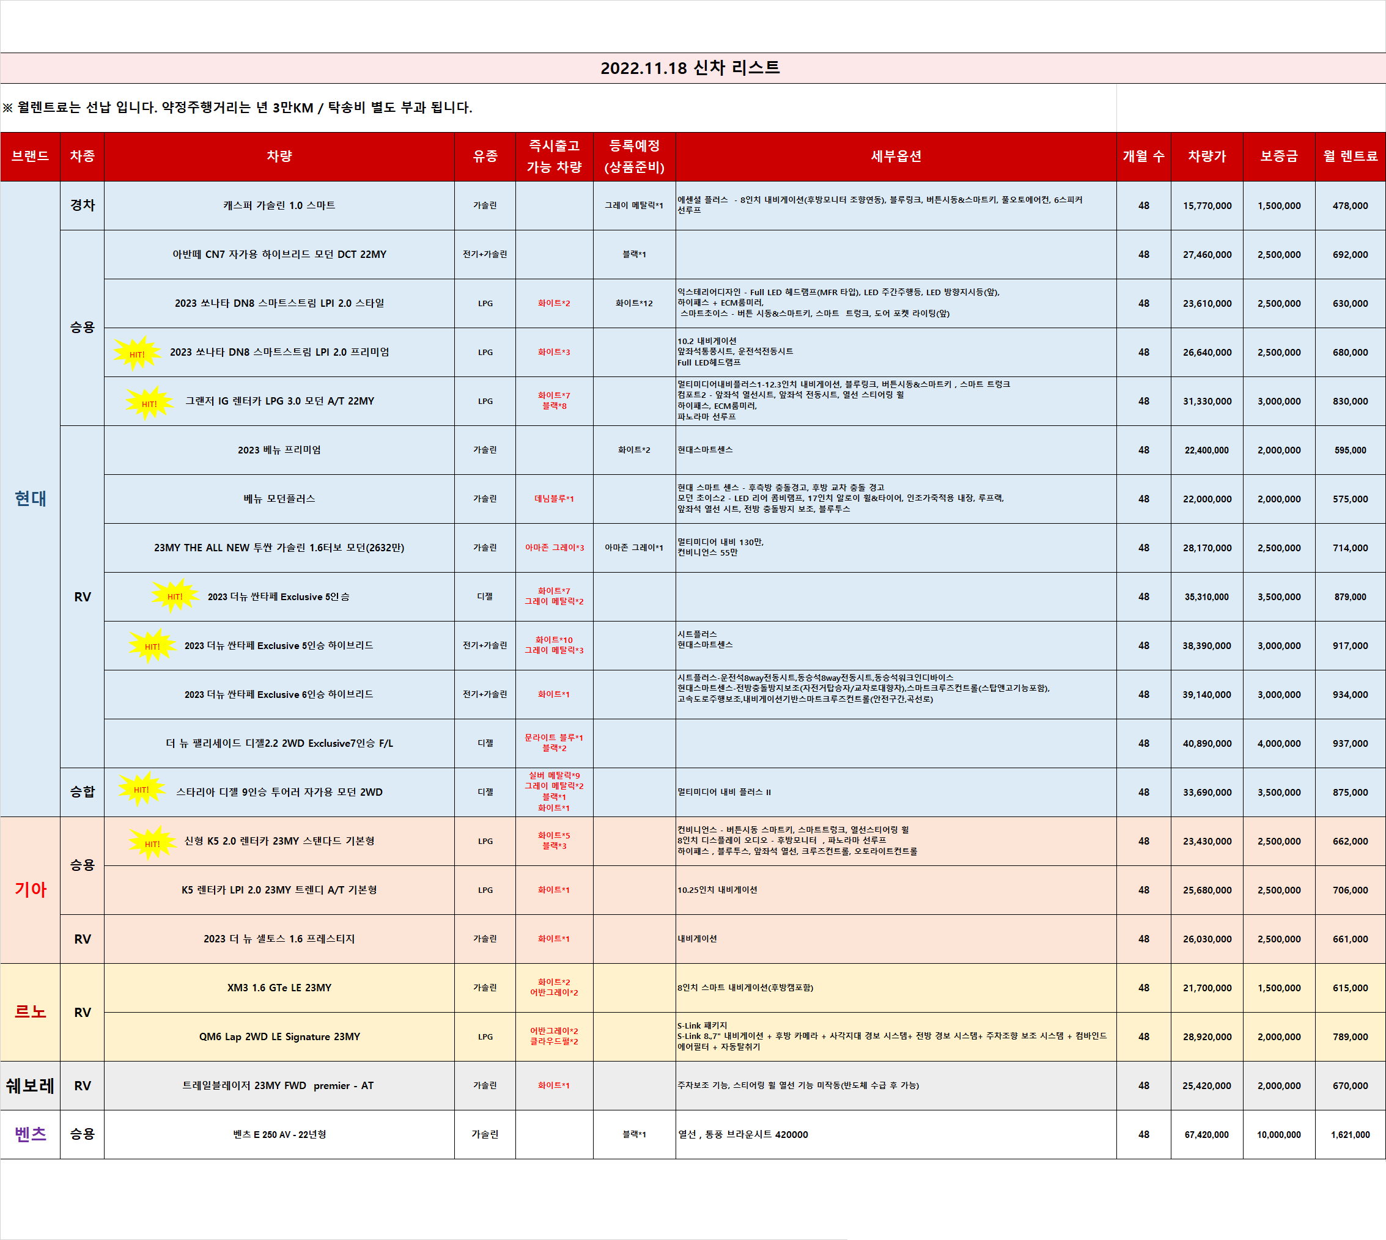The image size is (1386, 1240).
Task: Click the '등록예정 (상품준비)' column header
Action: (x=635, y=156)
